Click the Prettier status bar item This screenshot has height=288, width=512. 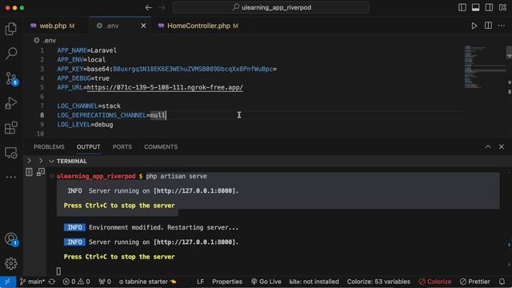click(475, 282)
